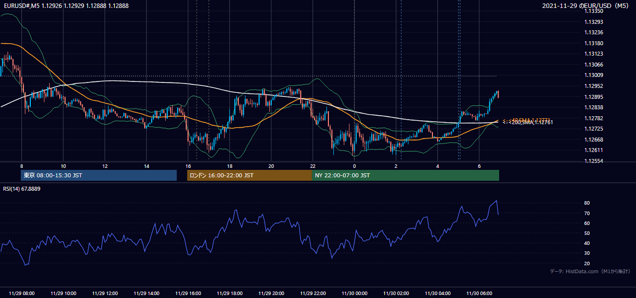The height and width of the screenshot is (298, 636).
Task: Click the 11/29 22:00 bottom time label
Action: (313, 294)
